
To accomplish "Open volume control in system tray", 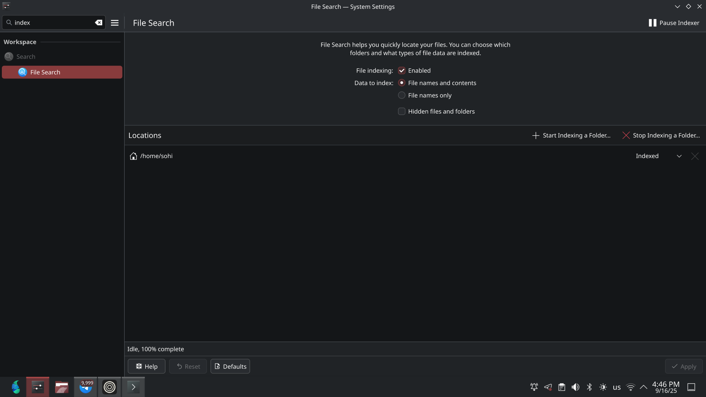I will [x=575, y=387].
